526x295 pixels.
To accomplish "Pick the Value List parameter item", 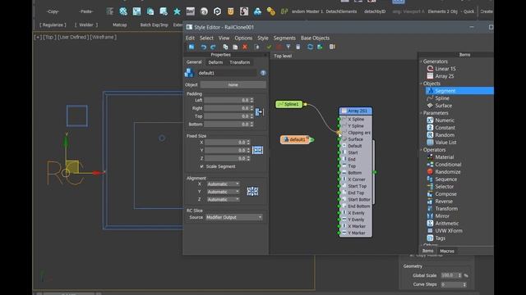I will pyautogui.click(x=442, y=142).
